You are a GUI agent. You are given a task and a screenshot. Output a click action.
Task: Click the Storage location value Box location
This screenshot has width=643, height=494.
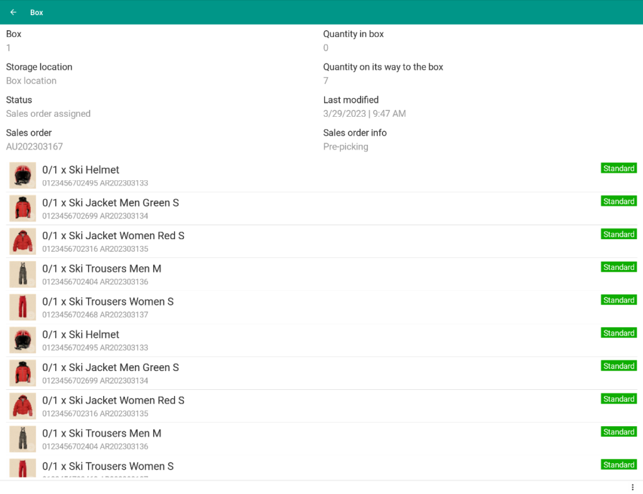tap(31, 81)
